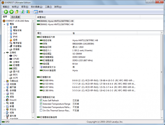The image size is (165, 125).
Task: Select the IPMI tree icon
Action: [x=11, y=37]
